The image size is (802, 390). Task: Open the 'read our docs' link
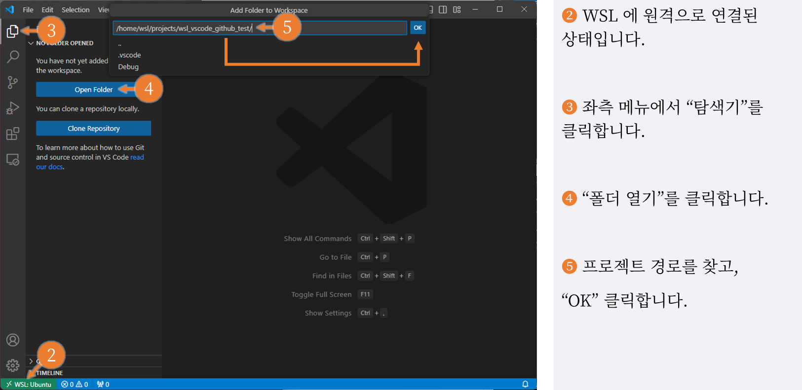90,162
